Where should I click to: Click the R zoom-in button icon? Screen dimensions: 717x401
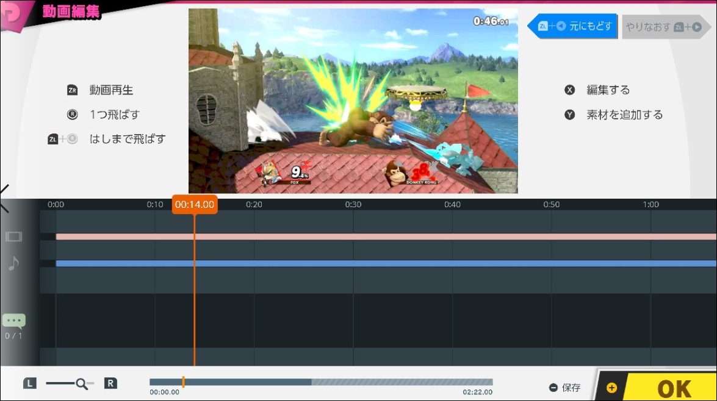point(110,383)
